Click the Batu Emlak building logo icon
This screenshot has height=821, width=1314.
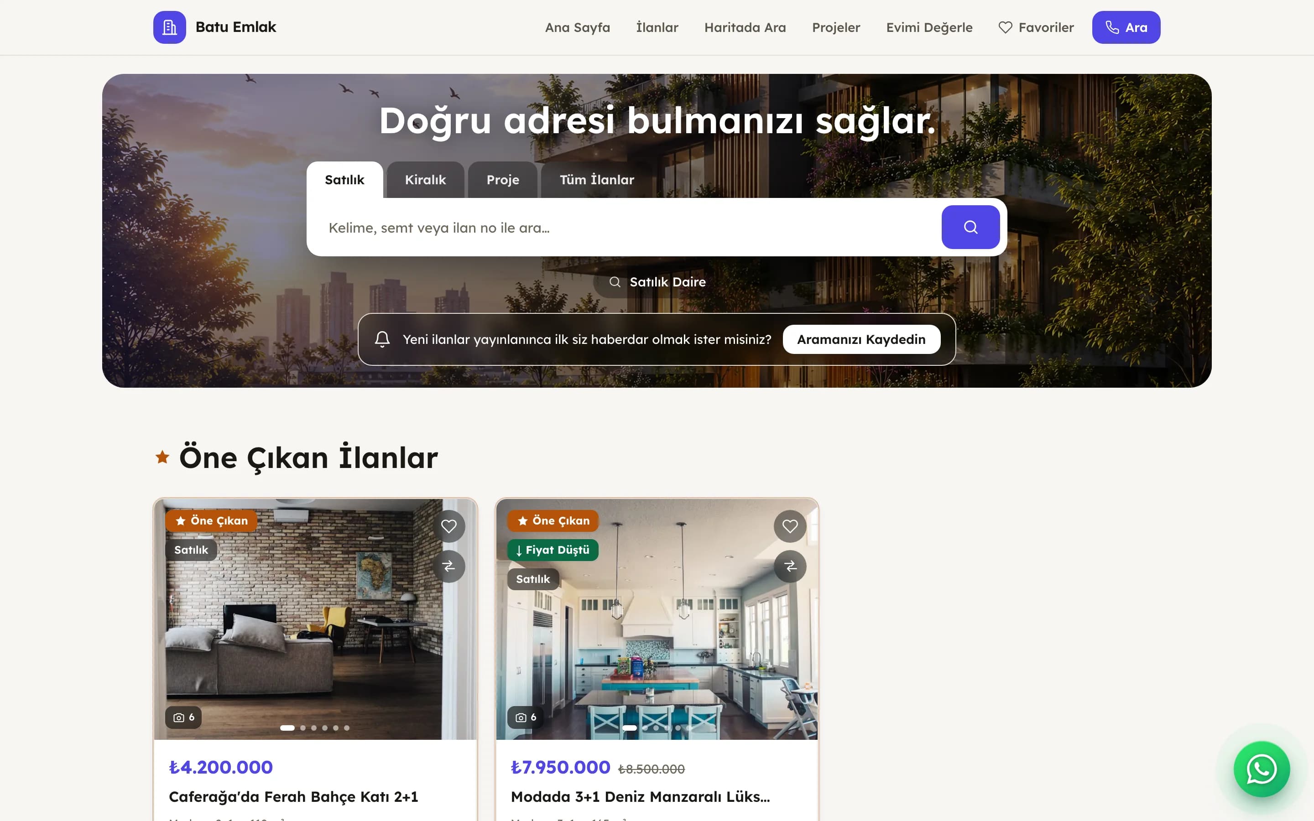pyautogui.click(x=169, y=27)
